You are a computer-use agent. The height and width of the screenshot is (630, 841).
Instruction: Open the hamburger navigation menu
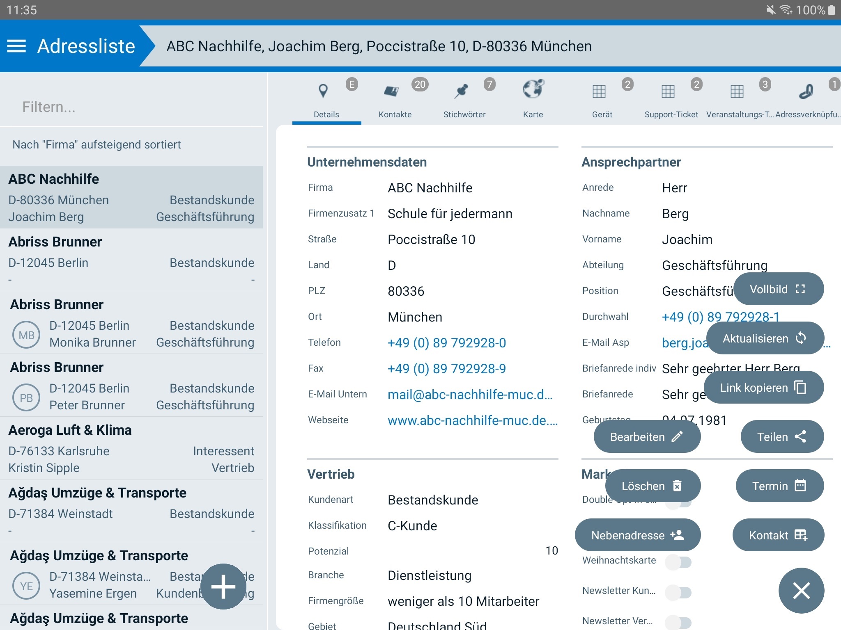[16, 46]
